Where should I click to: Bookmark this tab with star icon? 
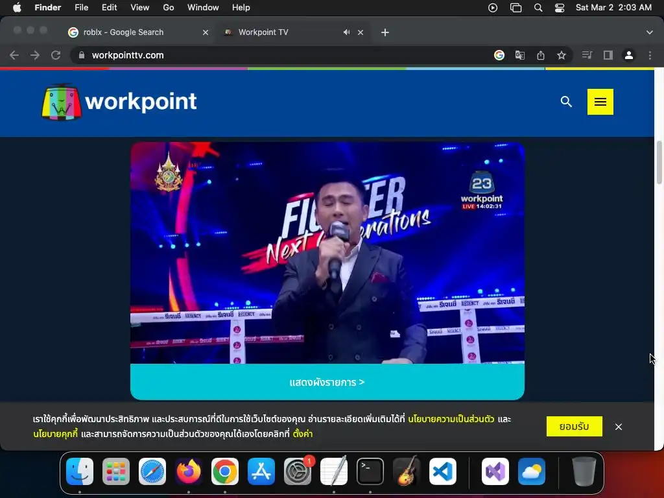pos(562,55)
